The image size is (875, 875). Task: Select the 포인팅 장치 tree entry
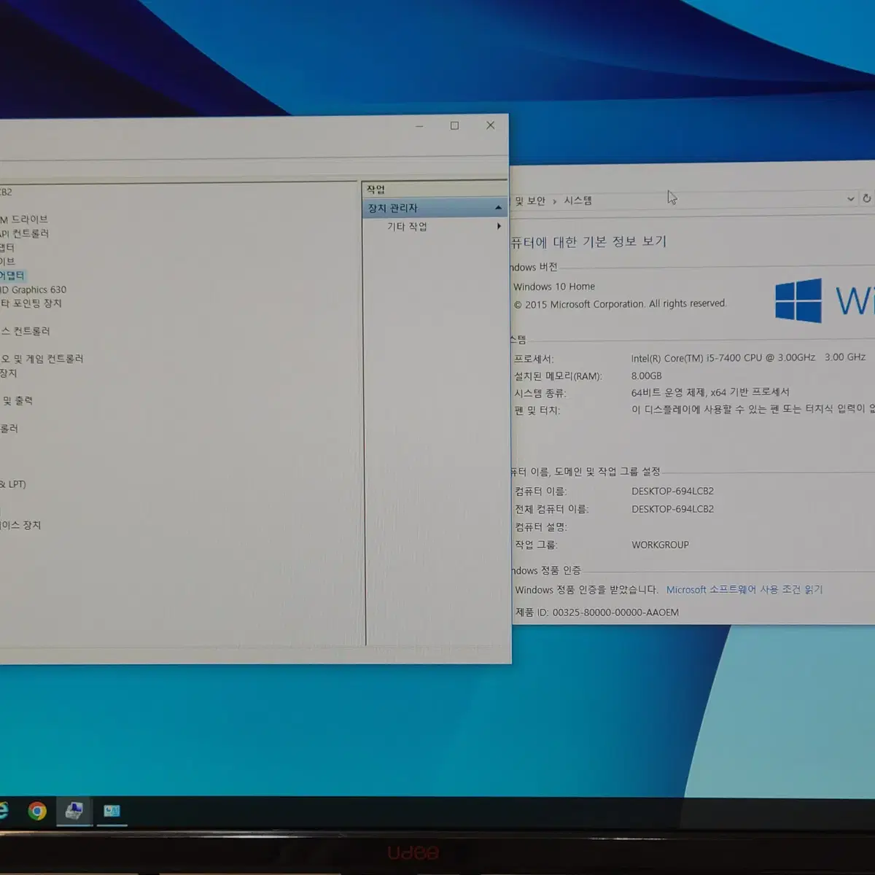click(x=31, y=303)
